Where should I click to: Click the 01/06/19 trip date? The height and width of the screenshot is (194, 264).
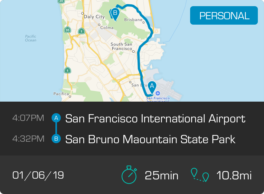(38, 175)
